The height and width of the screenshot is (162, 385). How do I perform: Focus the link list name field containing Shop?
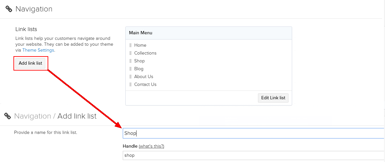click(253, 133)
